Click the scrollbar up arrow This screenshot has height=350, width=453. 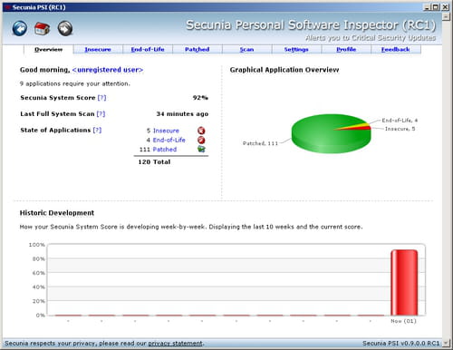[446, 16]
